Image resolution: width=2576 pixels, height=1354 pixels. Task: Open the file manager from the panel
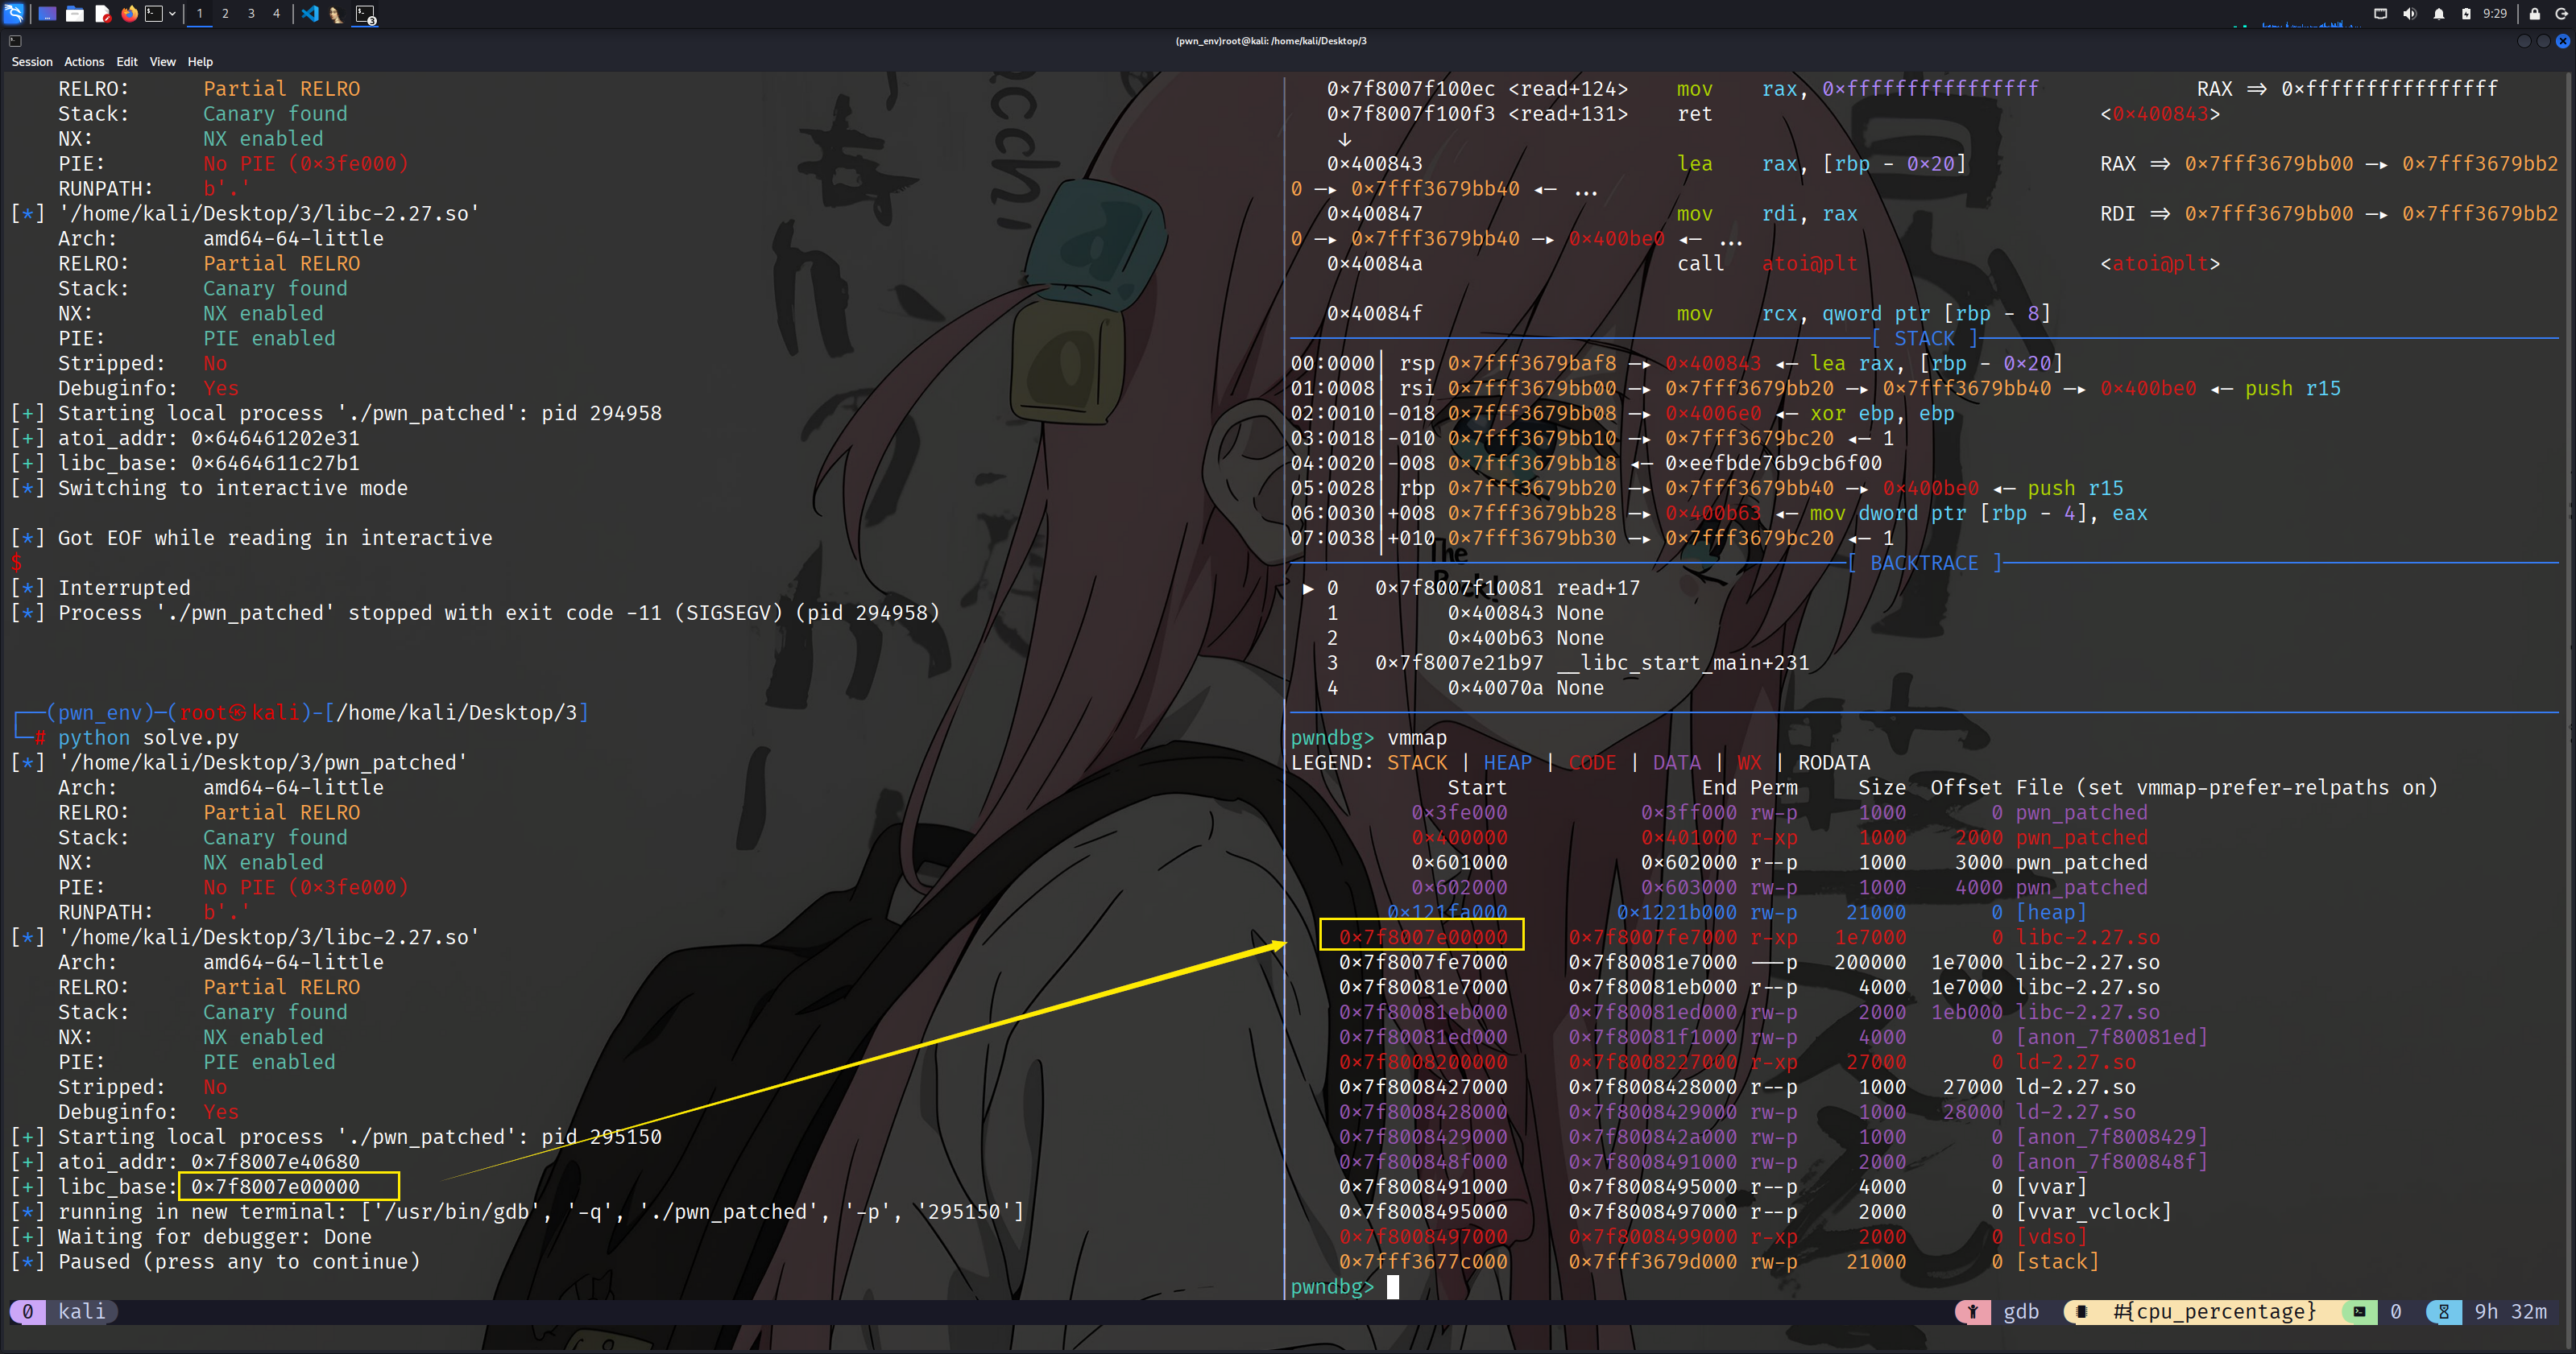click(x=75, y=13)
